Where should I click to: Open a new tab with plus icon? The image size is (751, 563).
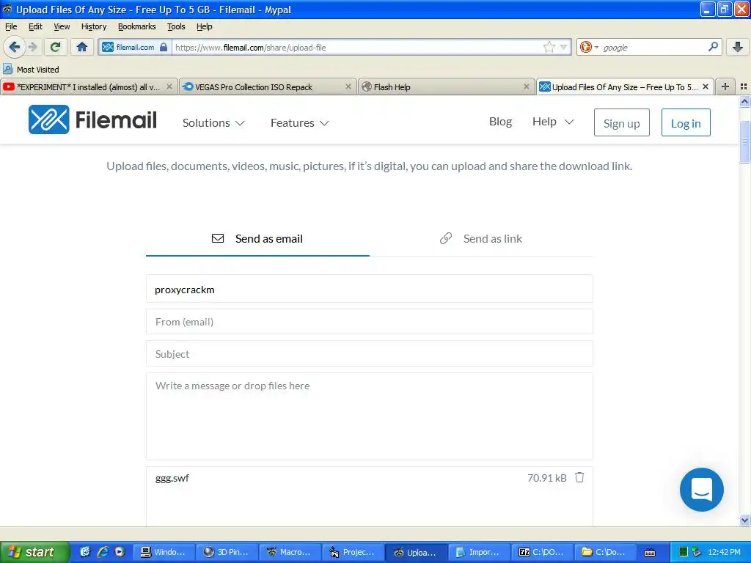[725, 87]
